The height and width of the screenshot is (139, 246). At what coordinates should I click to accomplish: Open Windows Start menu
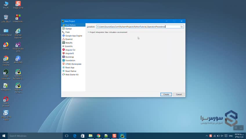tap(4, 136)
